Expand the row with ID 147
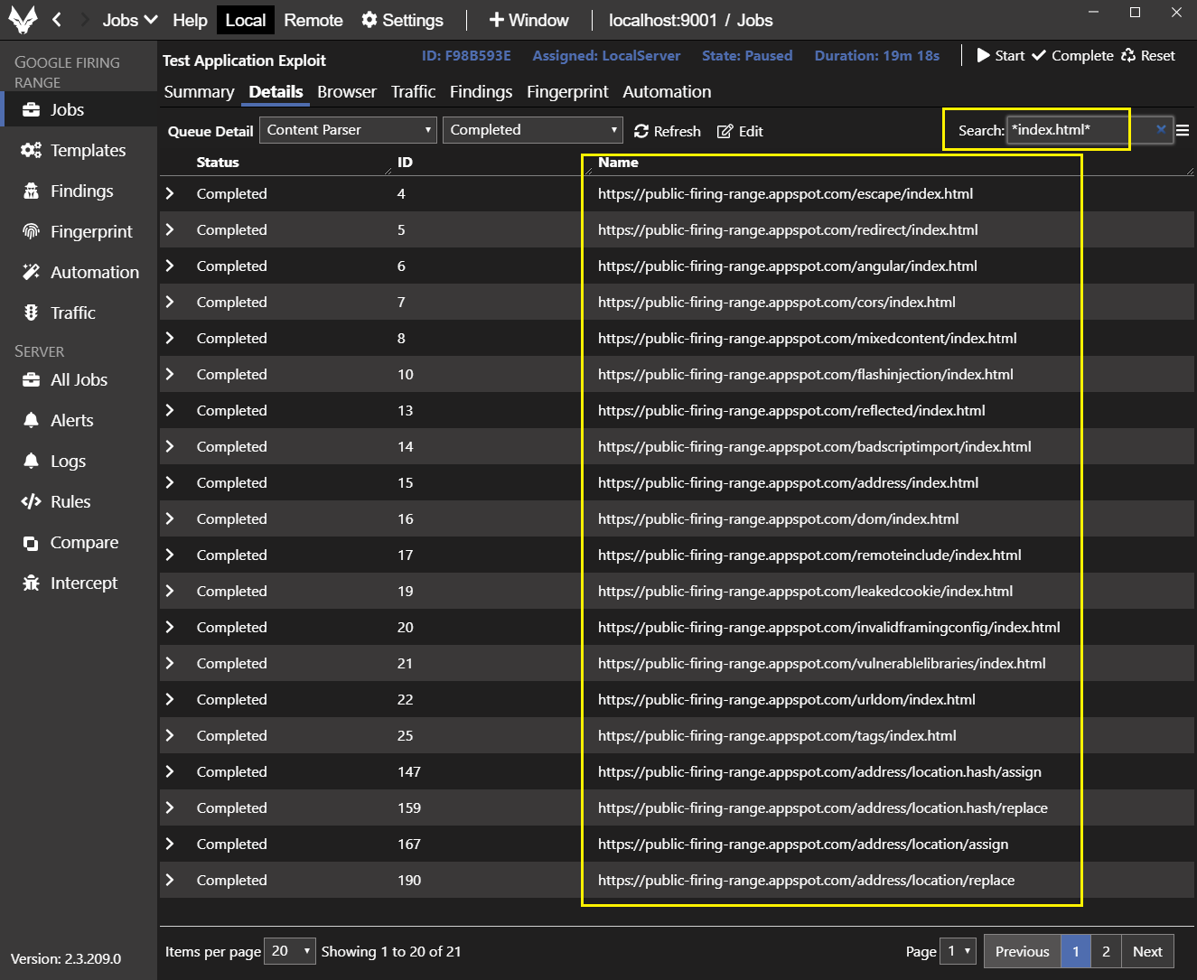The image size is (1197, 980). [x=170, y=772]
